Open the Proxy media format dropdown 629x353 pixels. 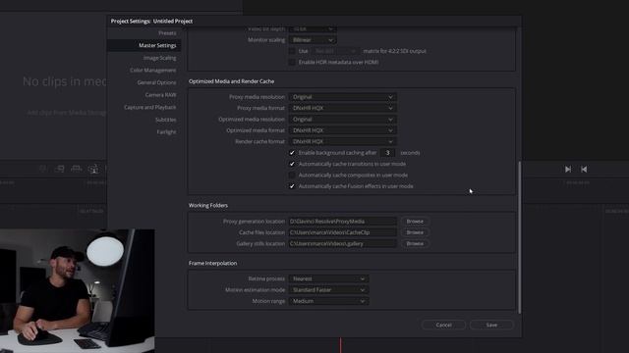343,108
